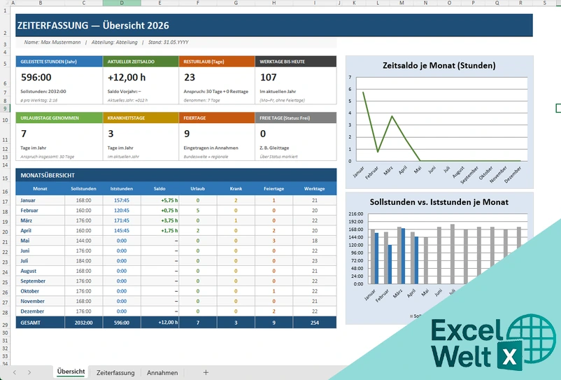Select column D header

pyautogui.click(x=122, y=3)
